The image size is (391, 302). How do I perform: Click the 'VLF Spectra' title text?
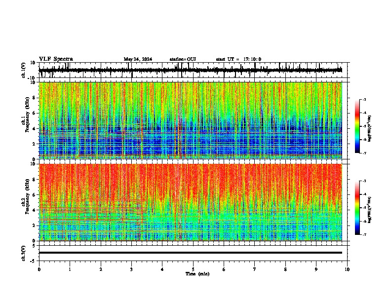[56, 59]
